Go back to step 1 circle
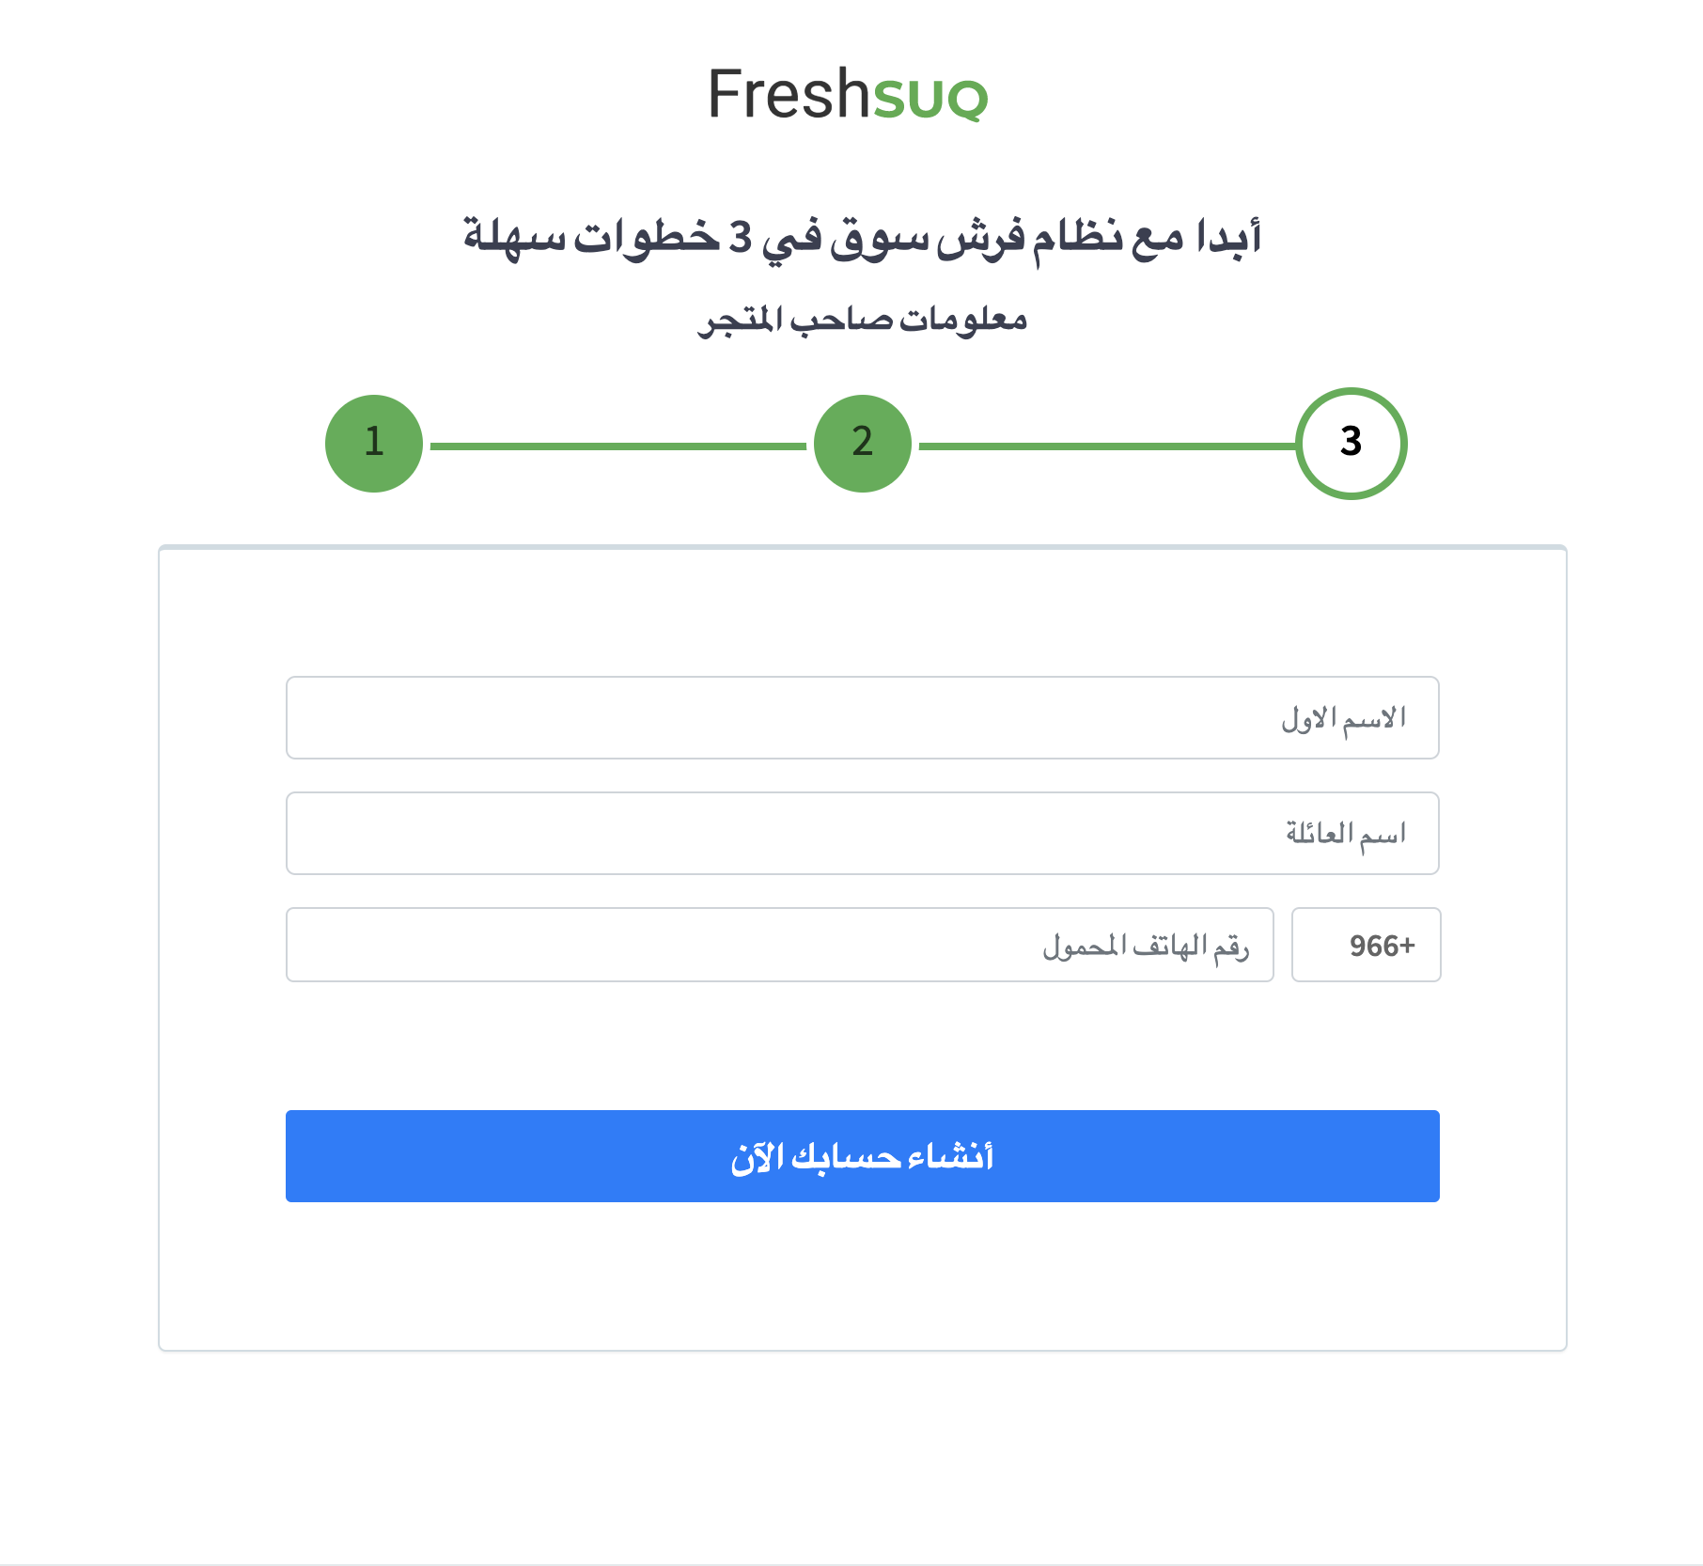1703x1566 pixels. pyautogui.click(x=374, y=443)
